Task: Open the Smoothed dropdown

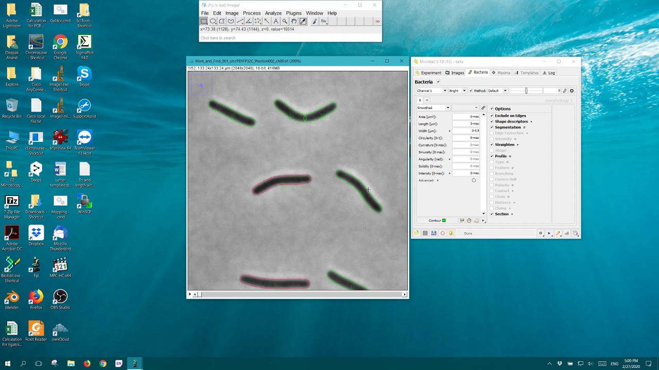Action: (433, 108)
